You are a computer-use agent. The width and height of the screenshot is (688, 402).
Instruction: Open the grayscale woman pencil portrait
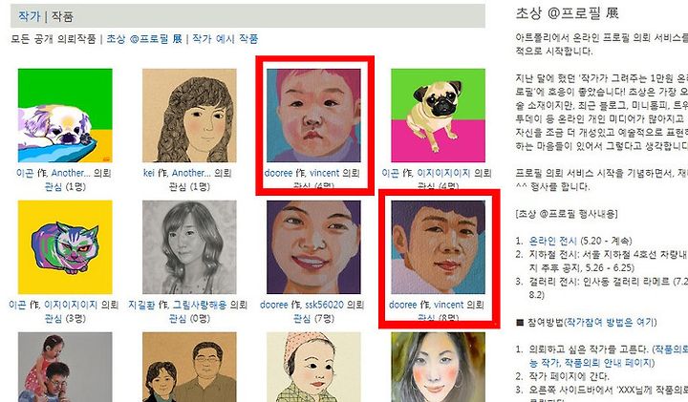click(x=189, y=247)
